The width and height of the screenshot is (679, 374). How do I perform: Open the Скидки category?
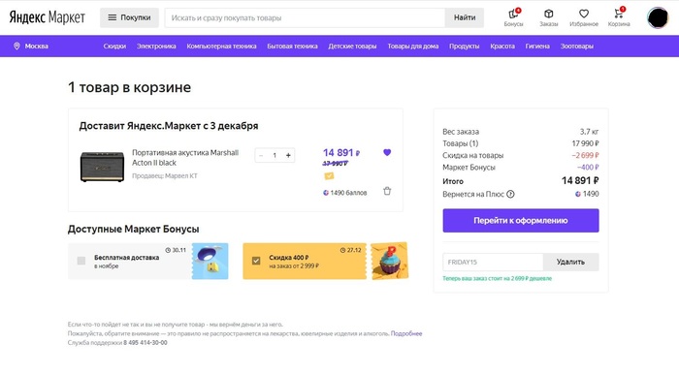pyautogui.click(x=114, y=46)
